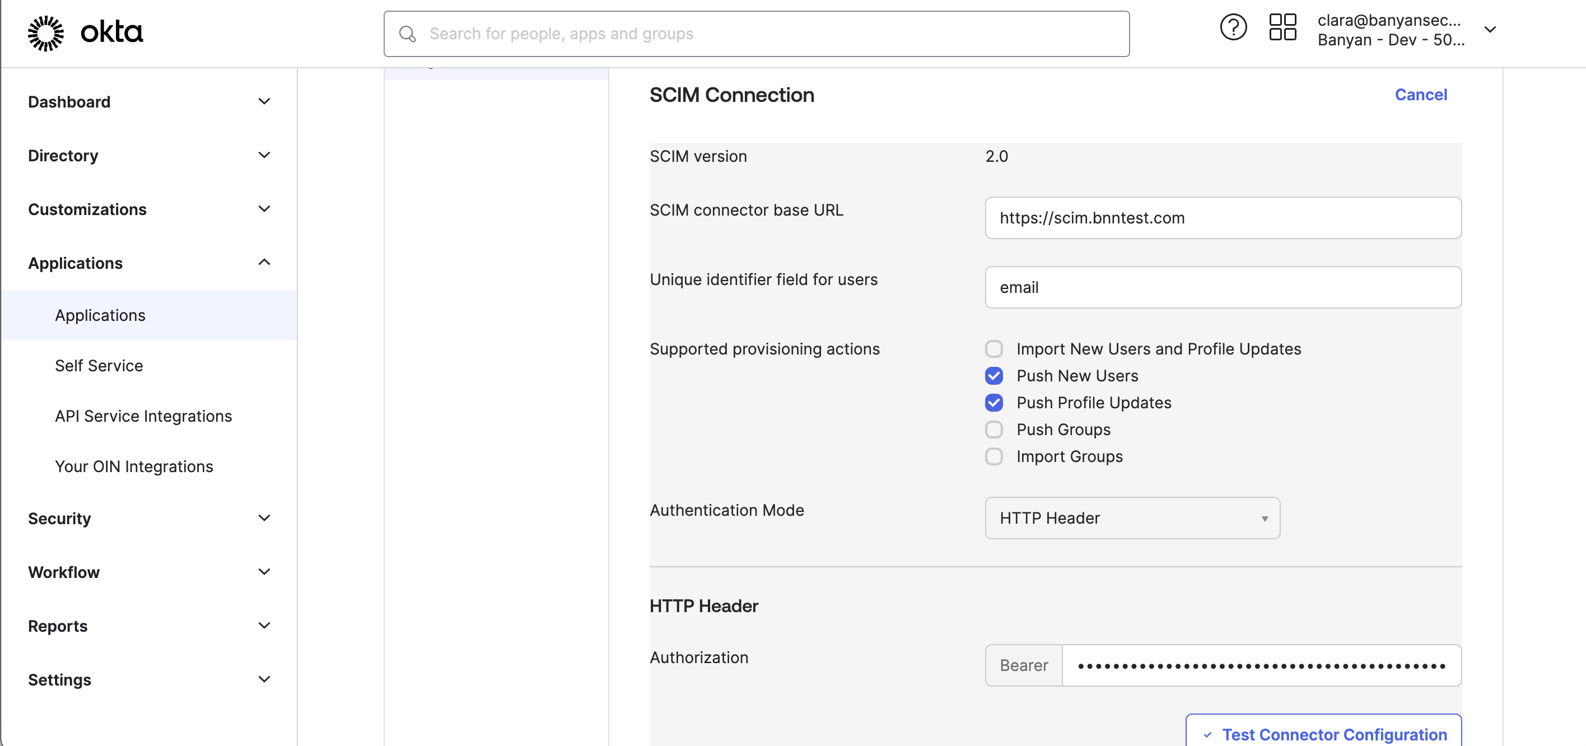
Task: Expand the Dashboard section chevron
Action: (x=264, y=101)
